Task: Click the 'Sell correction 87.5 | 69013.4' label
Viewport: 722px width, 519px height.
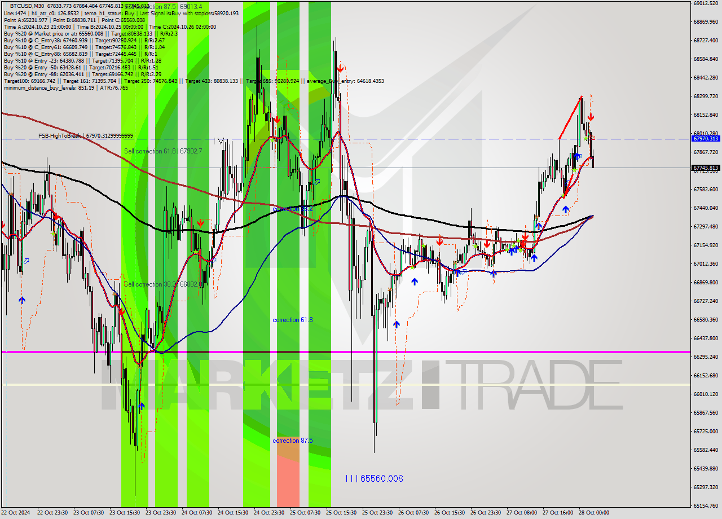Action: (163, 6)
